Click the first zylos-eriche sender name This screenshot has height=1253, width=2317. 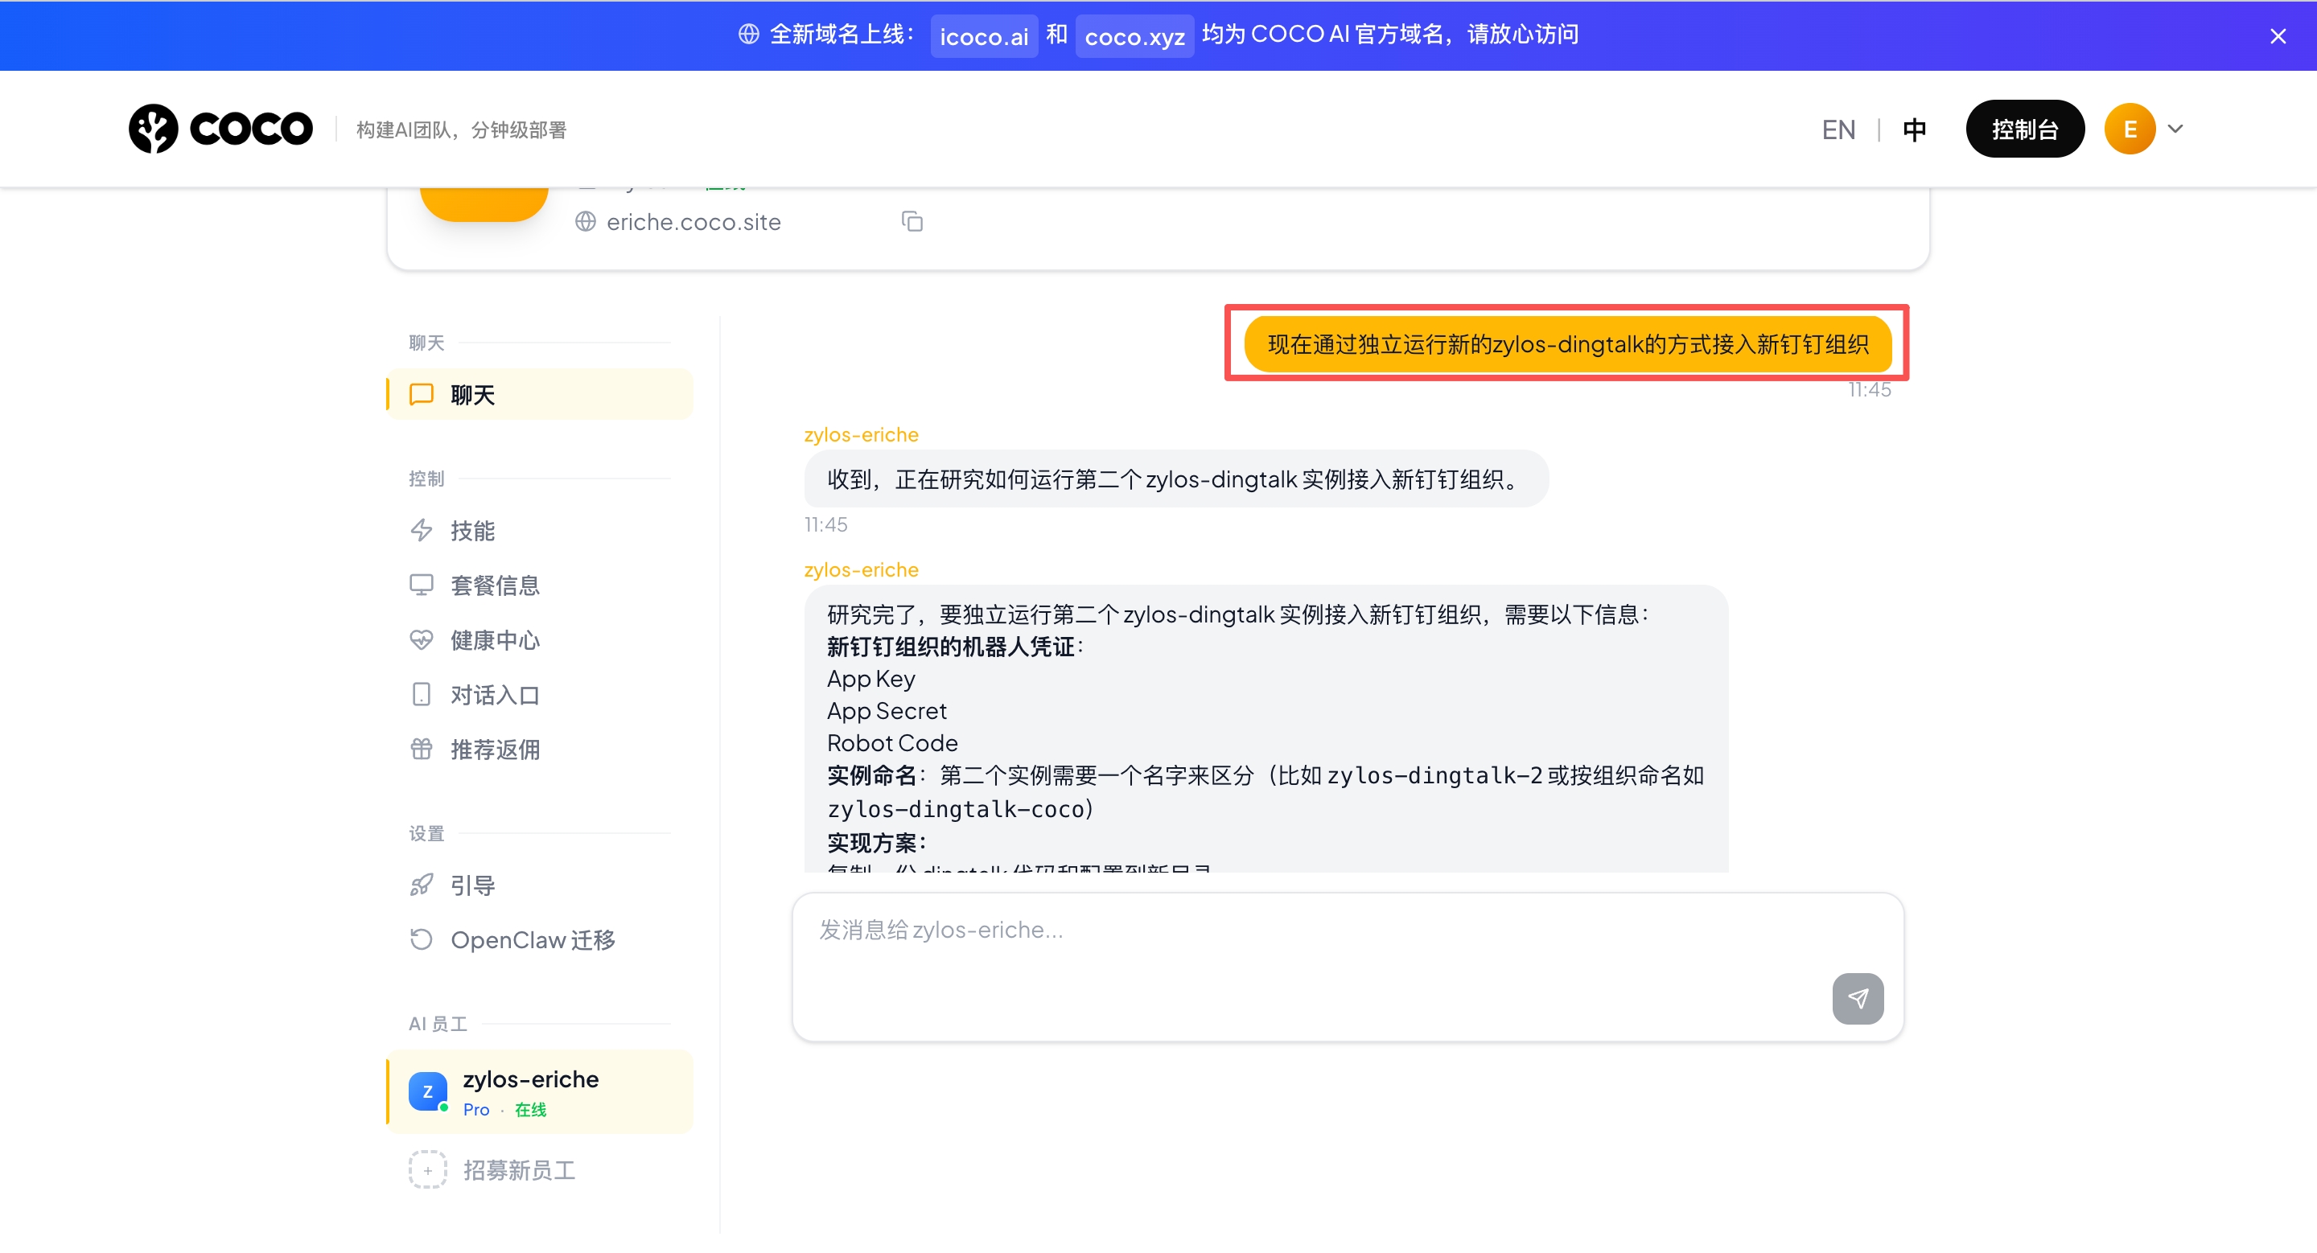[x=861, y=434]
